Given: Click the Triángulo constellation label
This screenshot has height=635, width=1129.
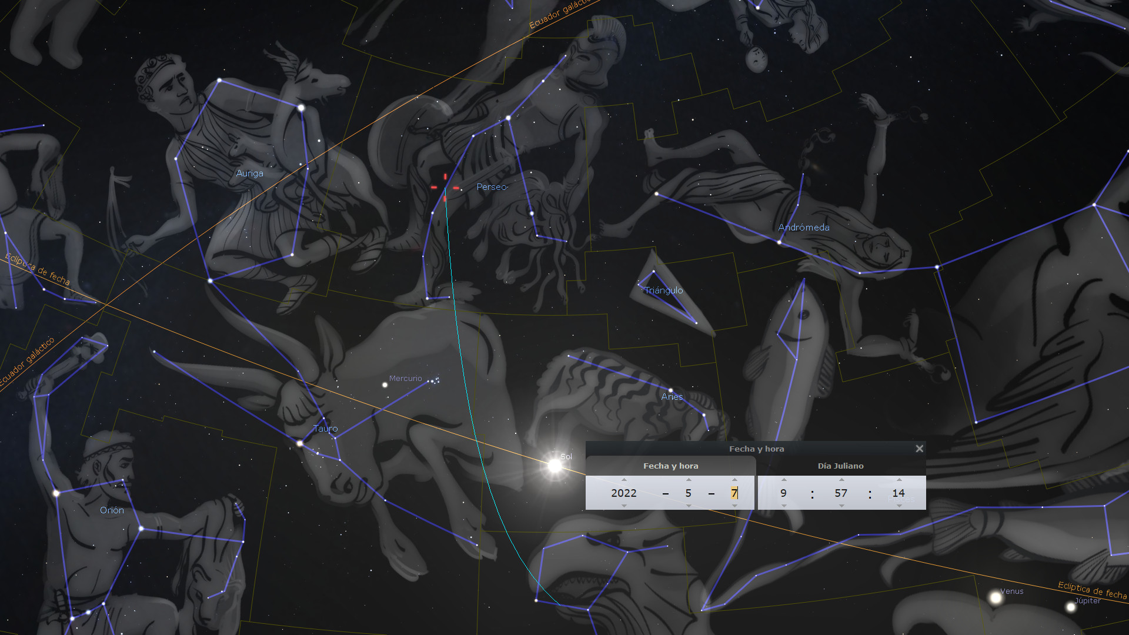Looking at the screenshot, I should 664,290.
